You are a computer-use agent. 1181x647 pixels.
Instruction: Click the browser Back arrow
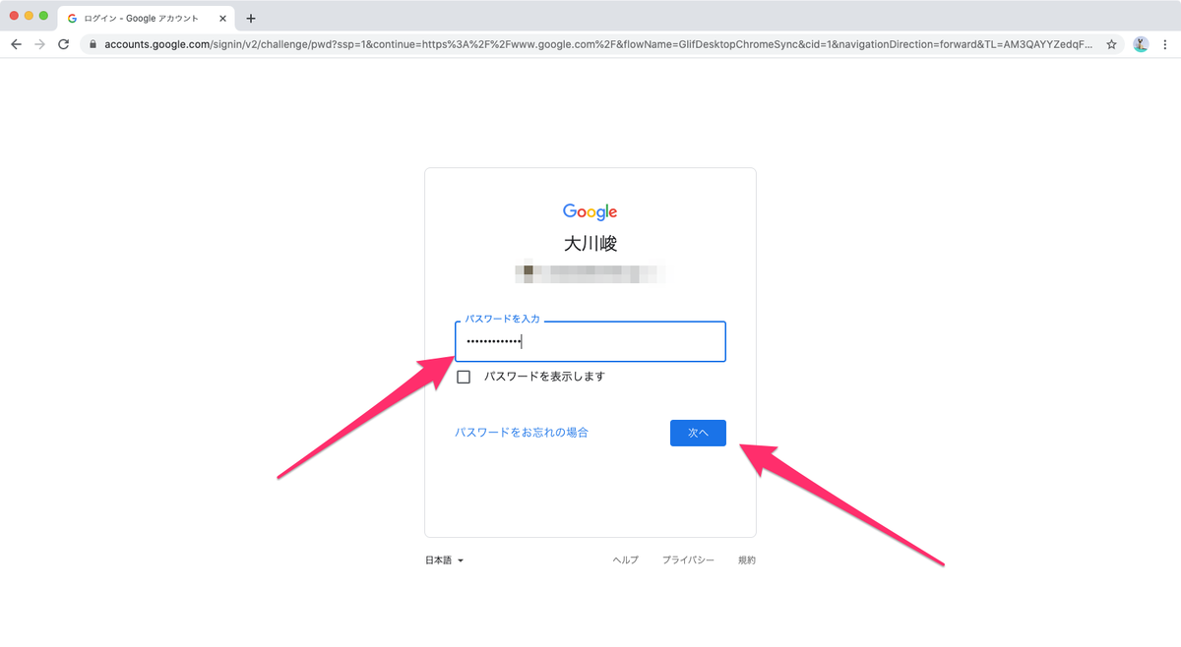(x=16, y=44)
